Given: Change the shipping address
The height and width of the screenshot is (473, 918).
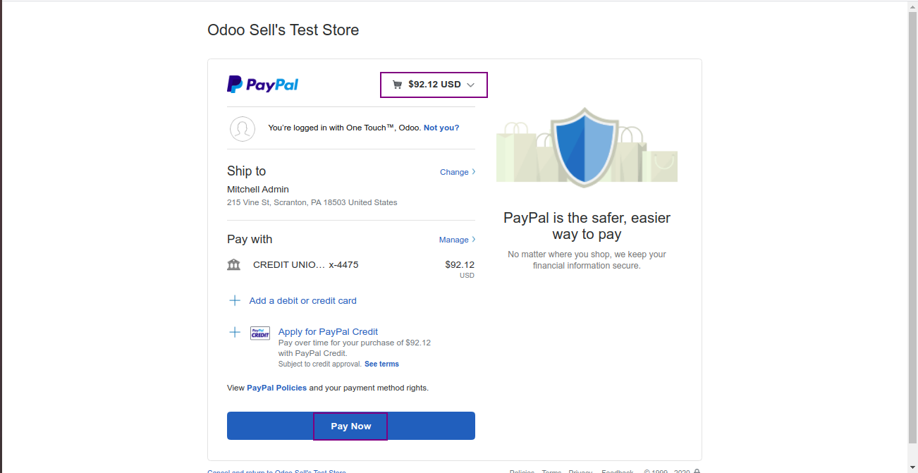Looking at the screenshot, I should 454,172.
